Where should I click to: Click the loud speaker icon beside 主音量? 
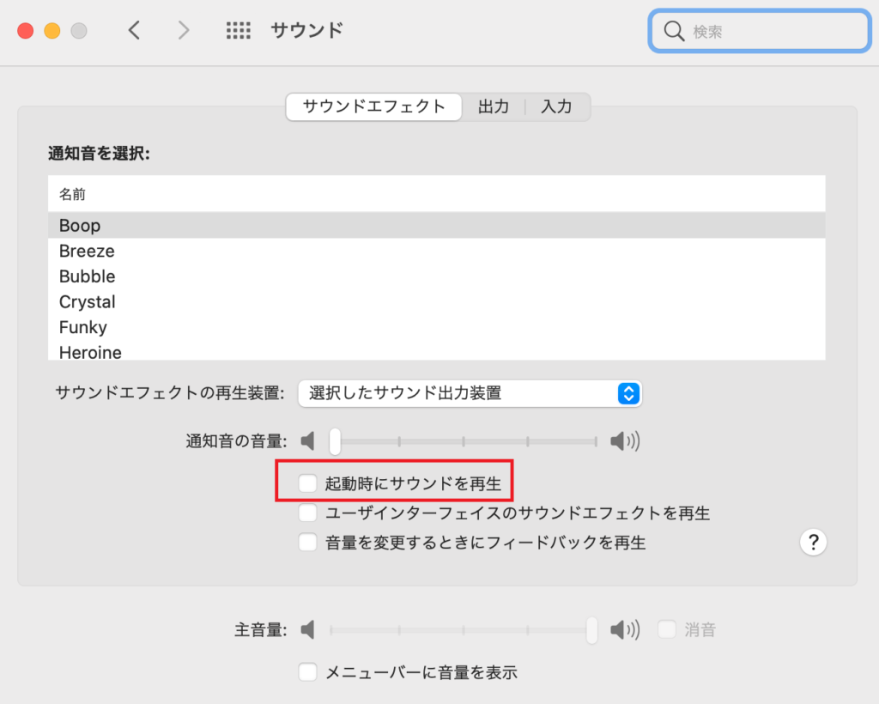pos(625,629)
